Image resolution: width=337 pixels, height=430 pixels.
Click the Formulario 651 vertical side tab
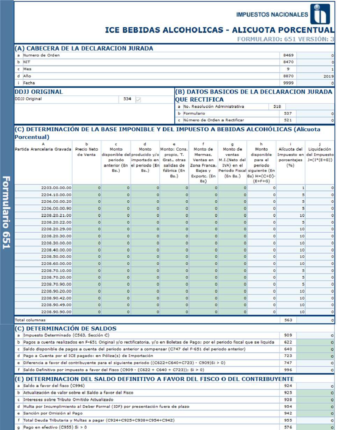click(x=6, y=212)
